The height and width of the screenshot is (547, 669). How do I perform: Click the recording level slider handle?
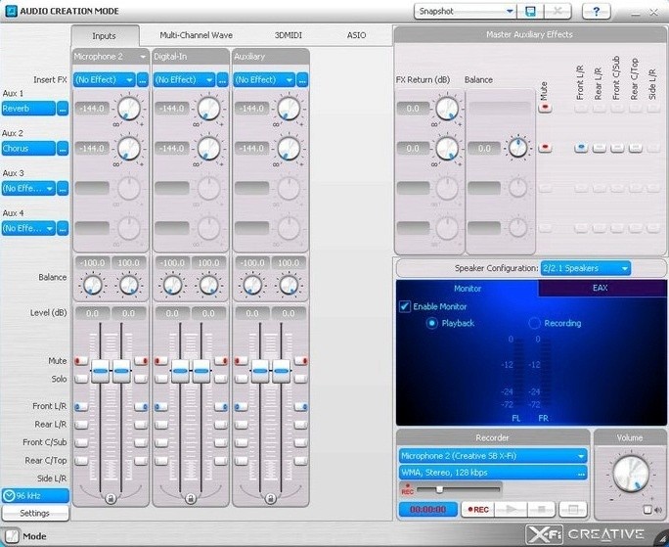point(439,488)
